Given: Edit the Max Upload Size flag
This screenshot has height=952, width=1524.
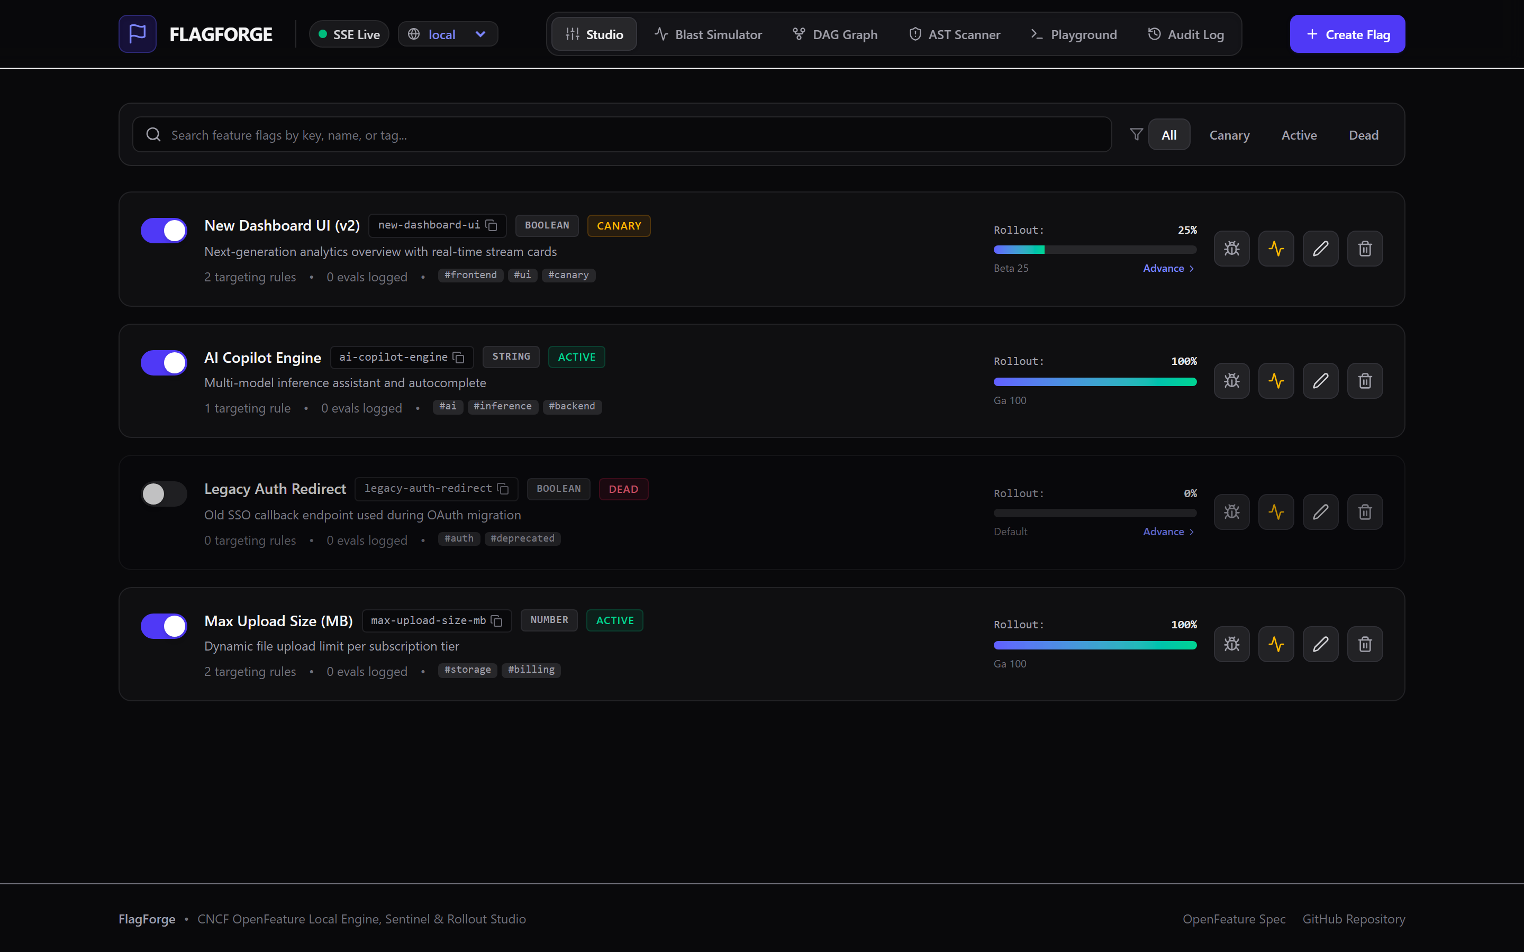Looking at the screenshot, I should pos(1321,644).
